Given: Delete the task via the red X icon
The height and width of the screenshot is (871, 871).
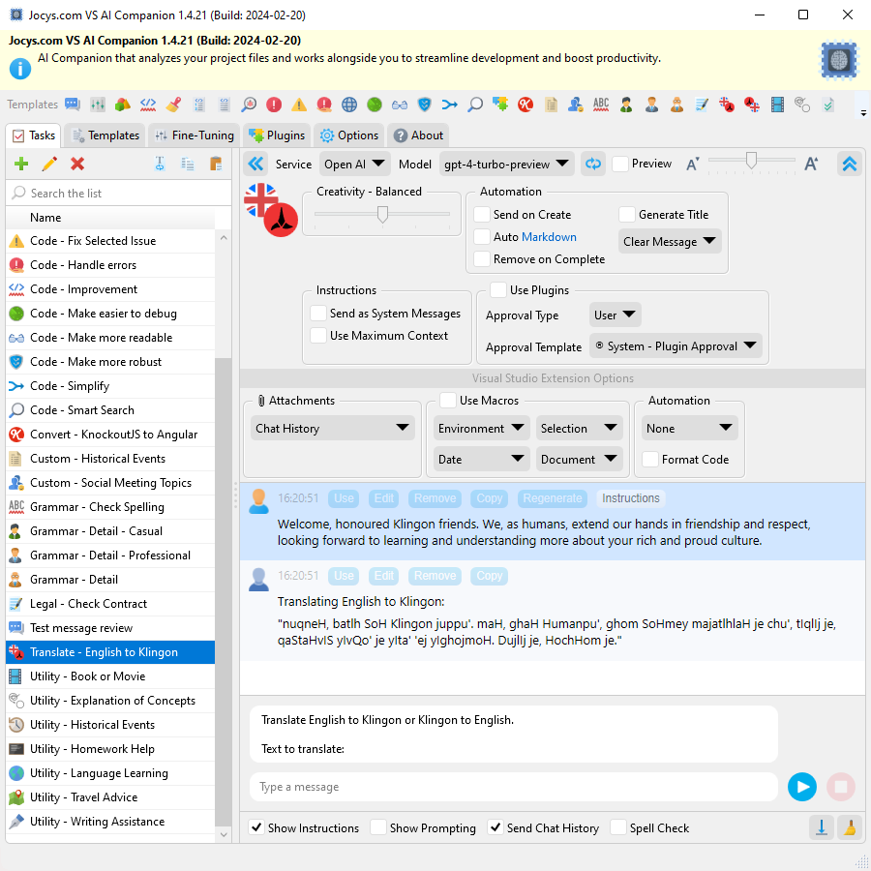Looking at the screenshot, I should [x=79, y=164].
